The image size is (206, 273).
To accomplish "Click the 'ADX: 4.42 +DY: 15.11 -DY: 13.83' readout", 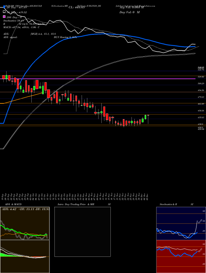I will click(26, 209).
